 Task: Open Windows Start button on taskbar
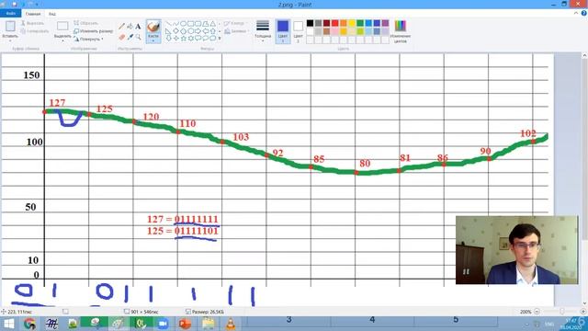(x=8, y=324)
